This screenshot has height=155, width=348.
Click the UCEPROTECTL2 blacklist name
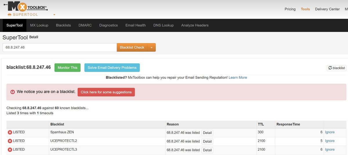64,141
